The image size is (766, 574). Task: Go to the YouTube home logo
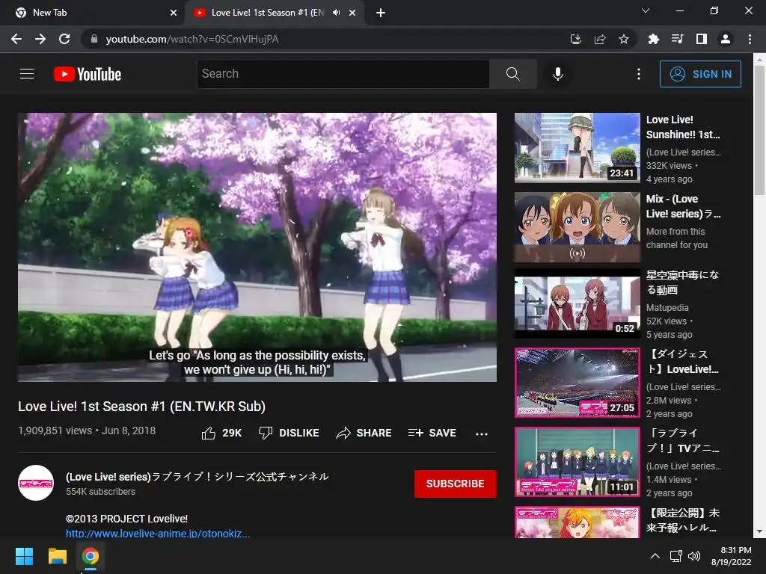point(88,74)
